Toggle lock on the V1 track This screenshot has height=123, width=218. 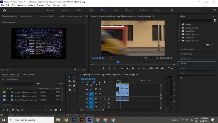[87, 94]
